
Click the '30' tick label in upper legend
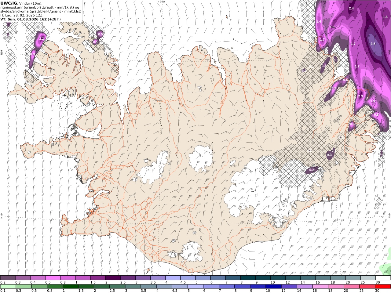click(x=378, y=282)
